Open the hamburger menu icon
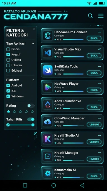107x191 pixels. (101, 16)
